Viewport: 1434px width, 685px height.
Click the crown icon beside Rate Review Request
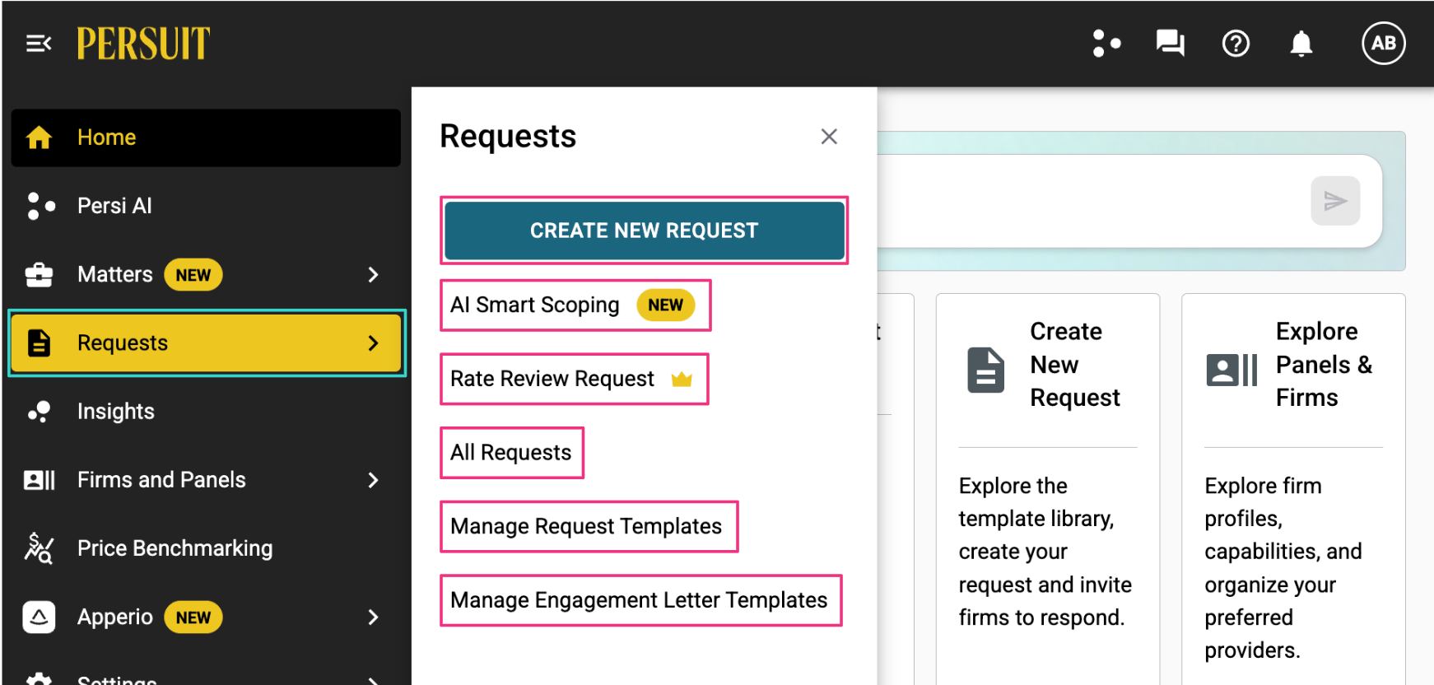click(x=682, y=379)
